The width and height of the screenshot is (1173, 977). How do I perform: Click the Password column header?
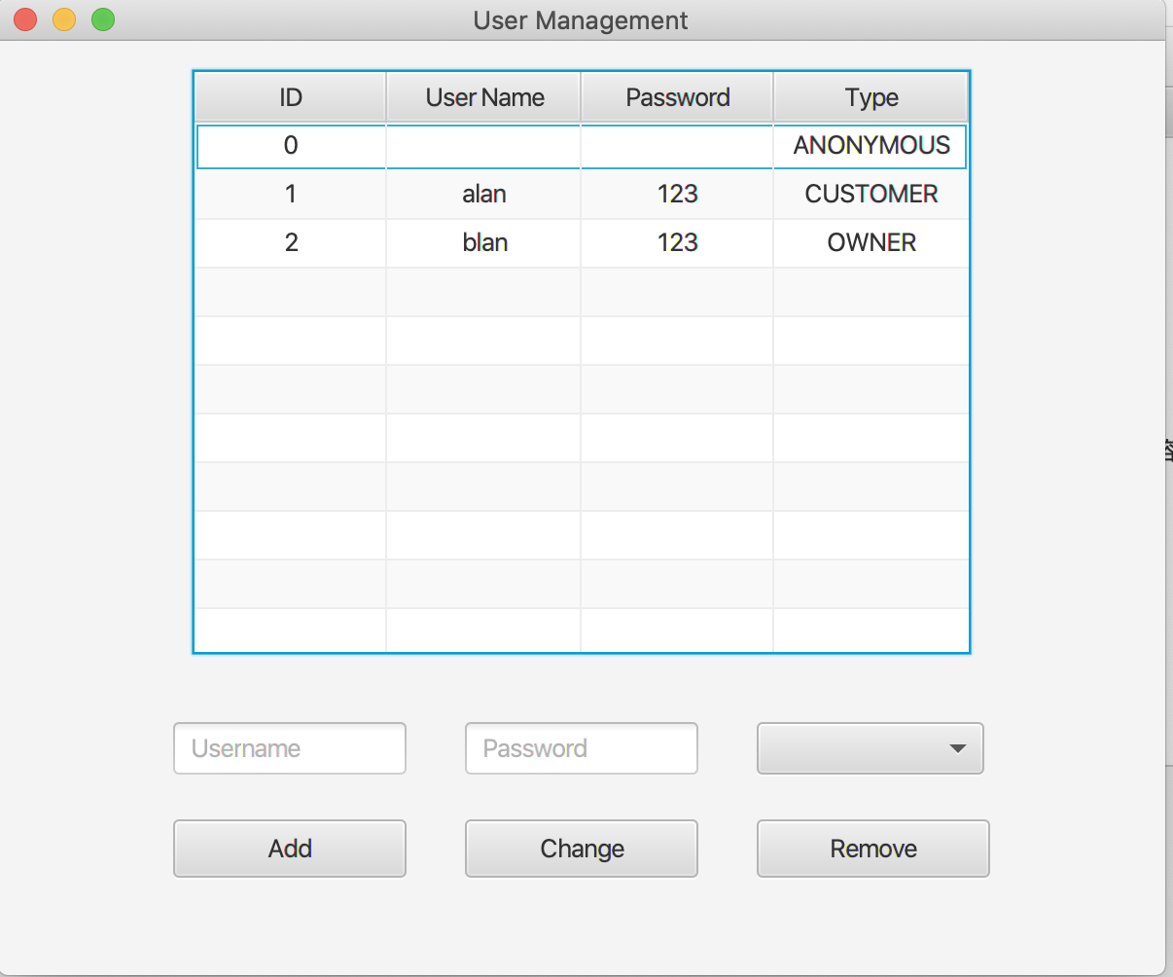click(677, 97)
